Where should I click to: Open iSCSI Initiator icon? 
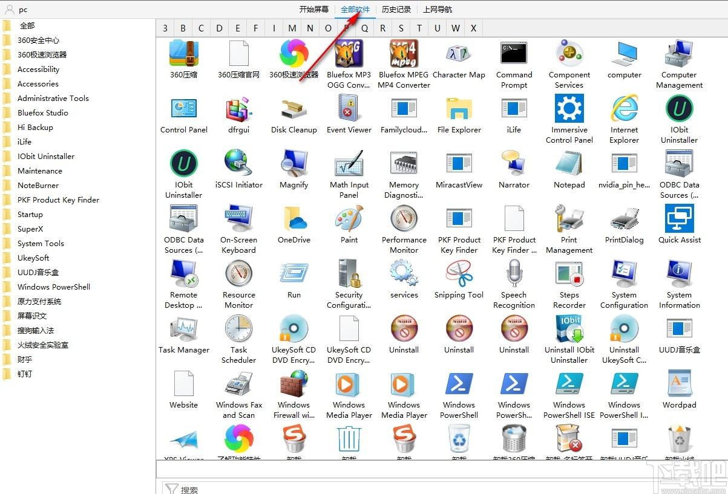239,164
